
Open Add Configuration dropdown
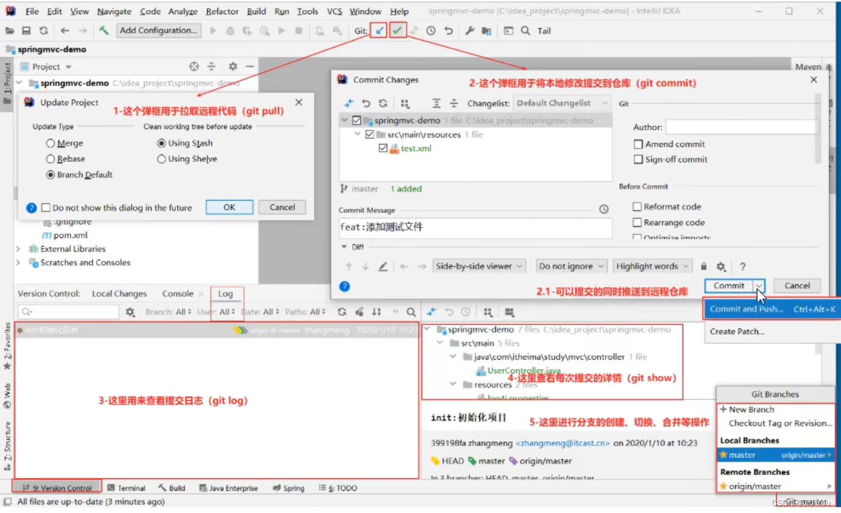[158, 30]
